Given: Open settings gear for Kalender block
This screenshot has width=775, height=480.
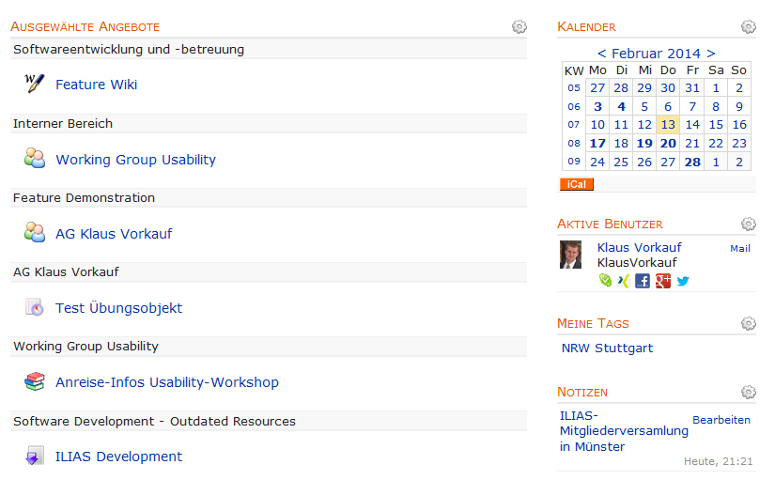Looking at the screenshot, I should point(749,26).
